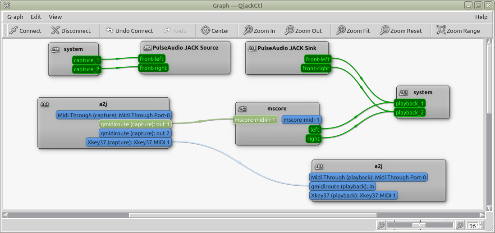Click the vertical scrollbar up arrow

click(489, 42)
